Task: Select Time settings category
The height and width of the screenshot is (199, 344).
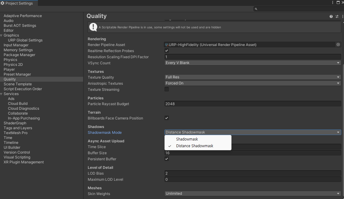Action: [x=8, y=138]
